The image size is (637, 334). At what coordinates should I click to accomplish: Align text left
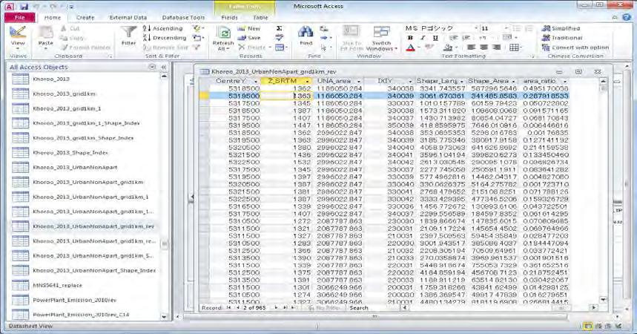tap(471, 48)
